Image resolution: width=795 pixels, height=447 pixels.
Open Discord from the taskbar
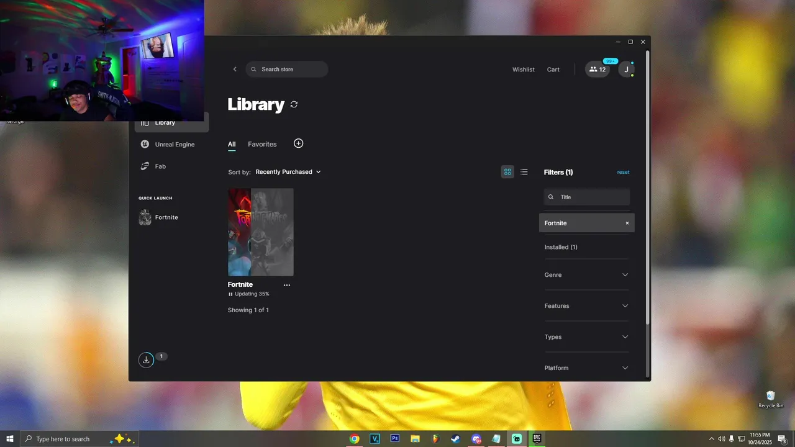tap(476, 439)
